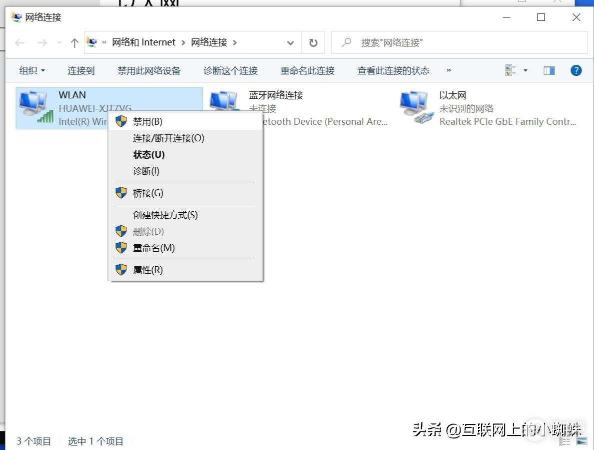The height and width of the screenshot is (450, 594).
Task: Select 重命名(M) in context menu
Action: tap(185, 248)
